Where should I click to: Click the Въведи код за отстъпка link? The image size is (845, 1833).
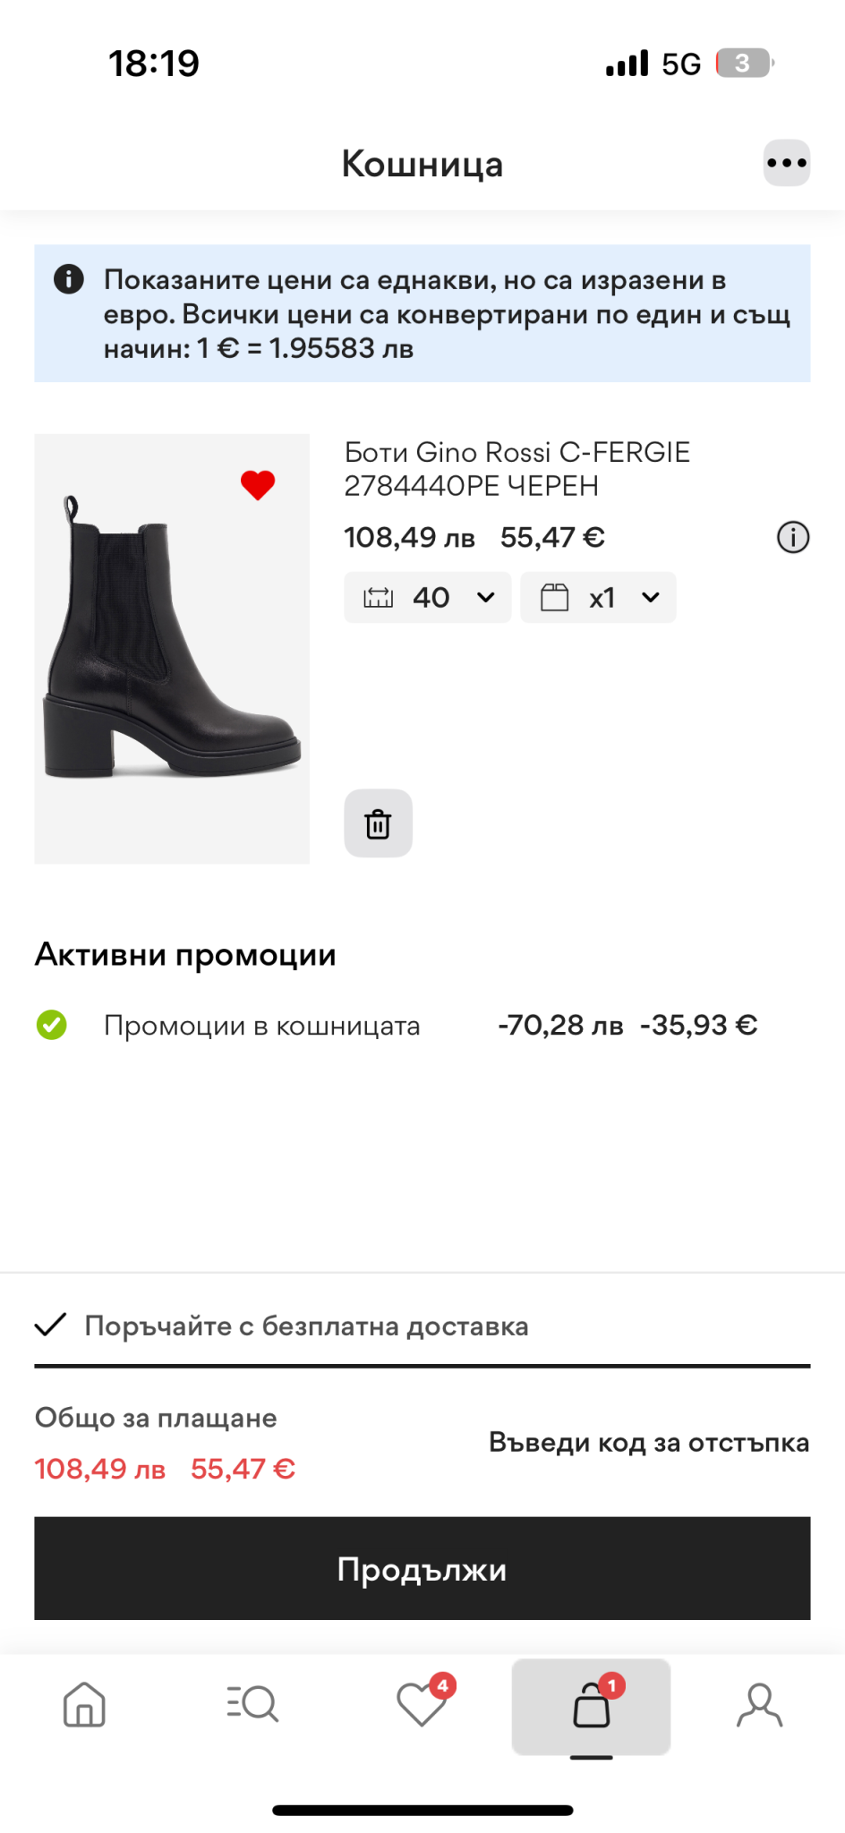point(648,1442)
